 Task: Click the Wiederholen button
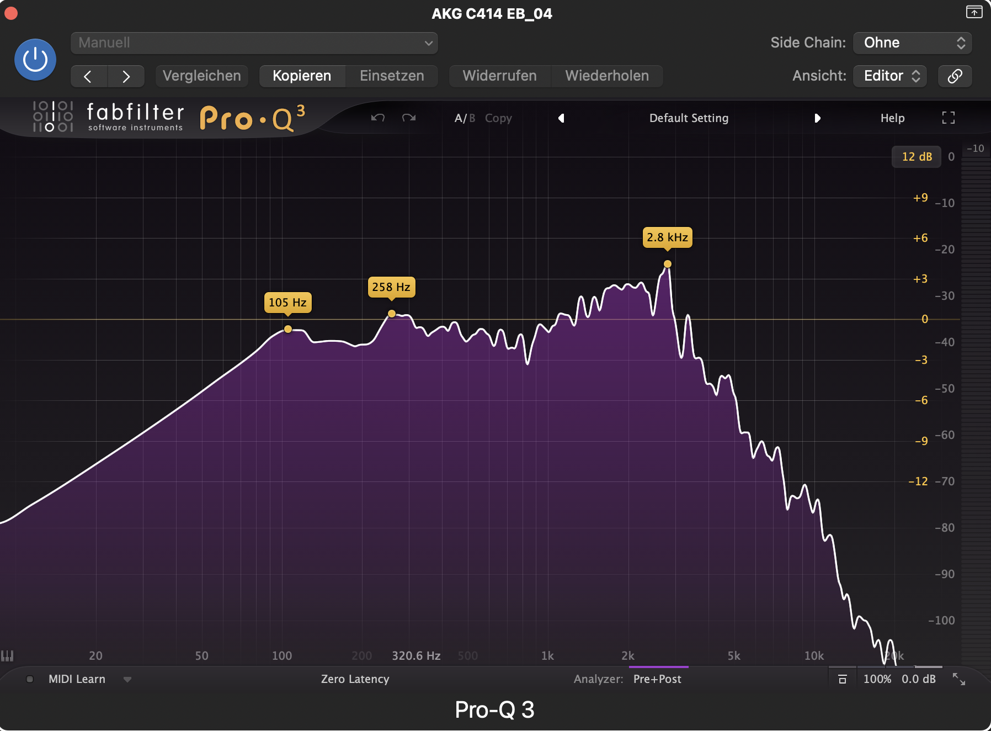(607, 76)
